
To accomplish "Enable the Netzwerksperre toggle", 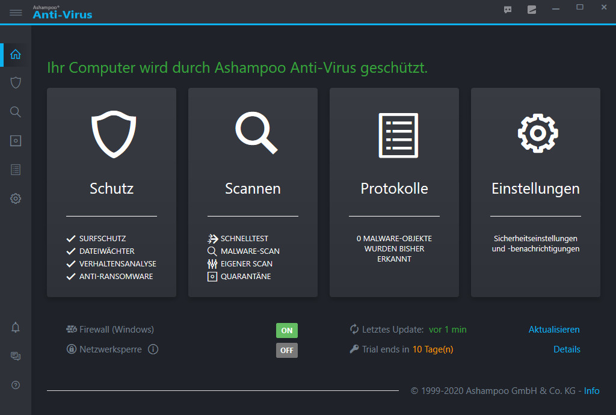I will tap(287, 350).
